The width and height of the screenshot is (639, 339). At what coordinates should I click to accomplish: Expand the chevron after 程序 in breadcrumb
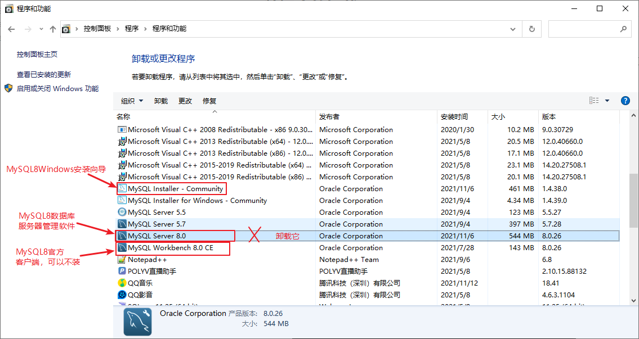pos(145,29)
